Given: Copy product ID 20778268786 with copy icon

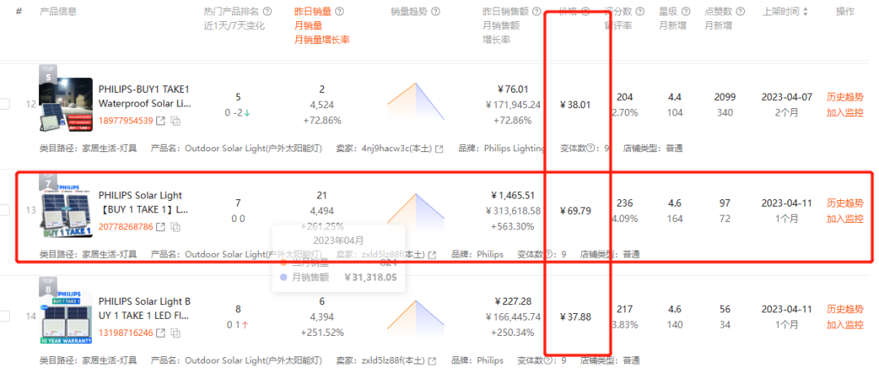Looking at the screenshot, I should [x=176, y=227].
